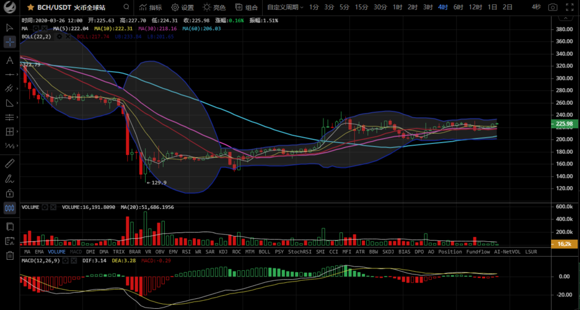
Task: Toggle the MA sub-indicator tab
Action: (27, 252)
